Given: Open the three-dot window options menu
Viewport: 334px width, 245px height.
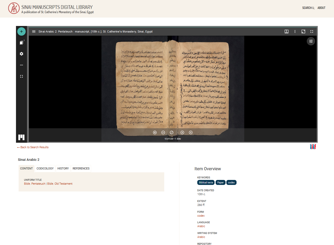Looking at the screenshot, I should tap(295, 31).
